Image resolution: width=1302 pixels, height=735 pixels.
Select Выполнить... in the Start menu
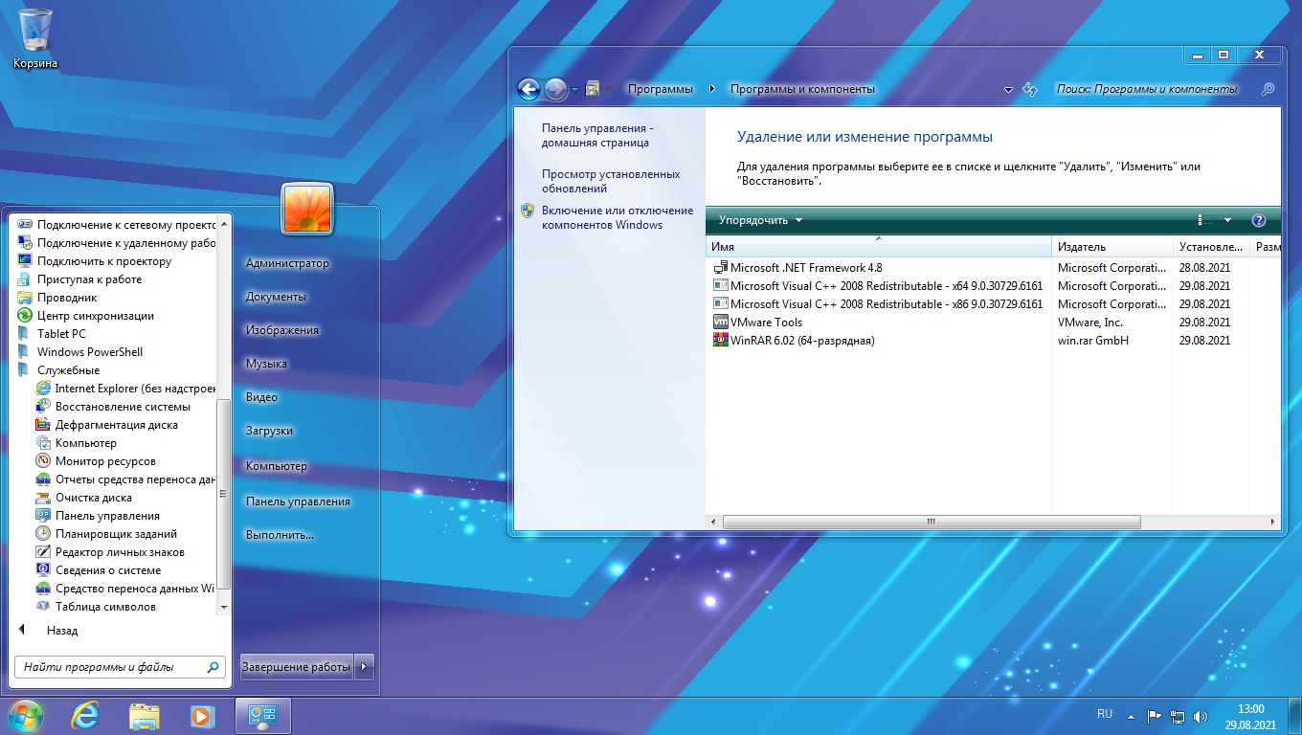[280, 535]
